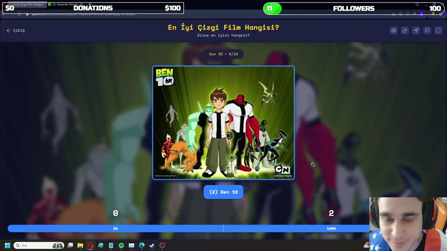Open Task View from the taskbar

(70, 245)
